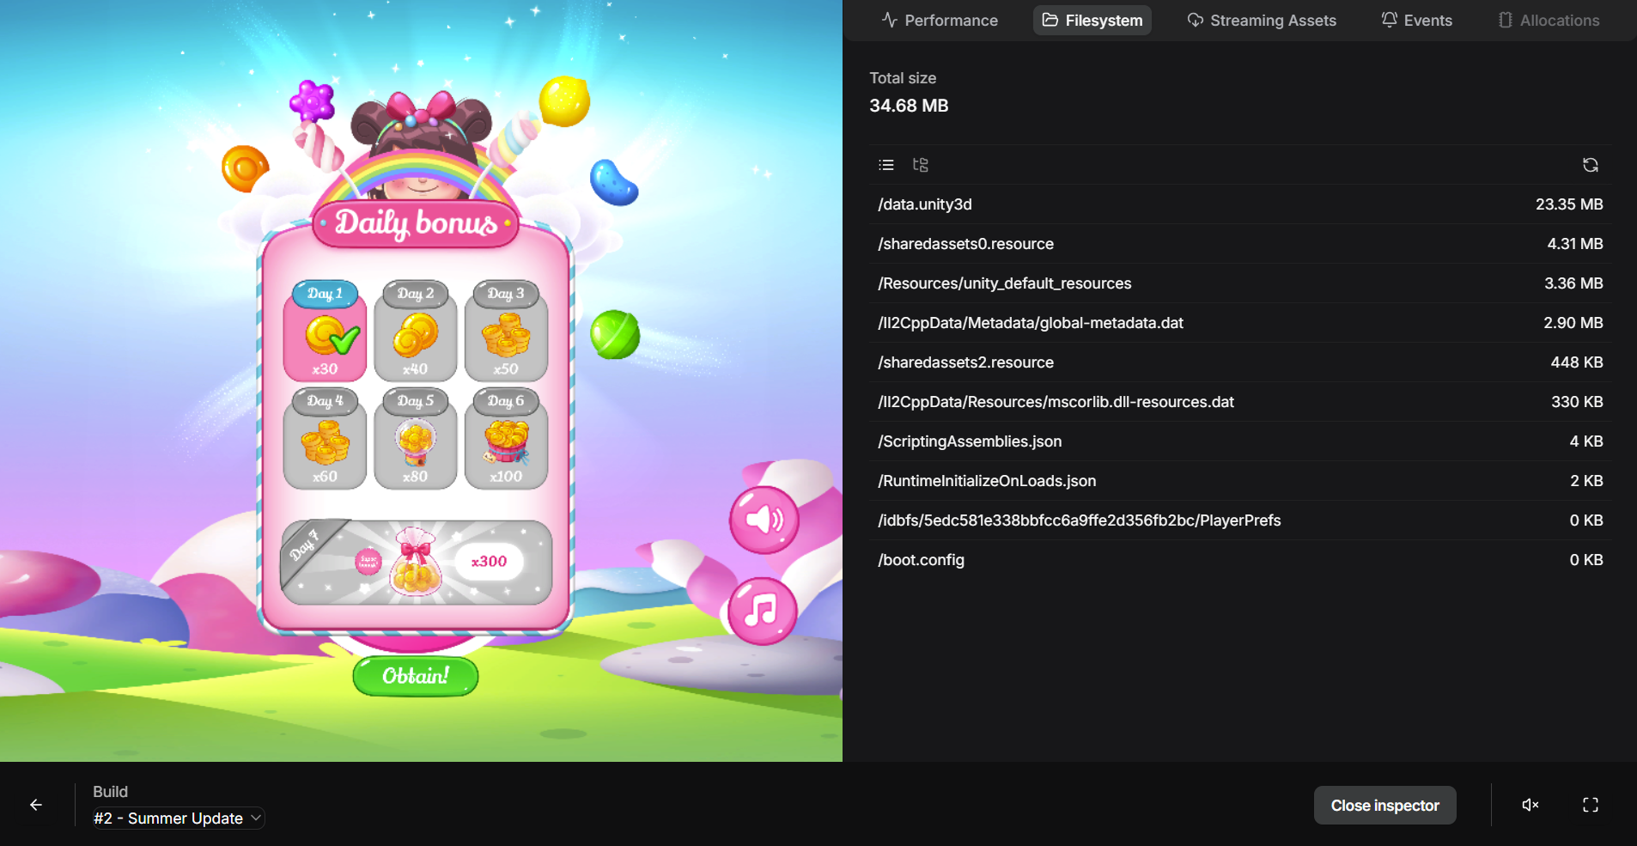This screenshot has width=1637, height=846.
Task: Switch to tree view icon
Action: [x=921, y=165]
